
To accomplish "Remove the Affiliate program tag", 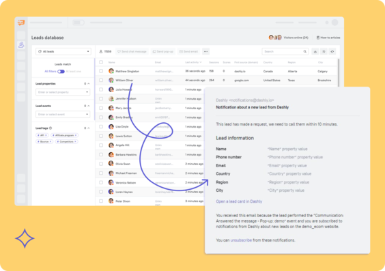I will (x=76, y=135).
